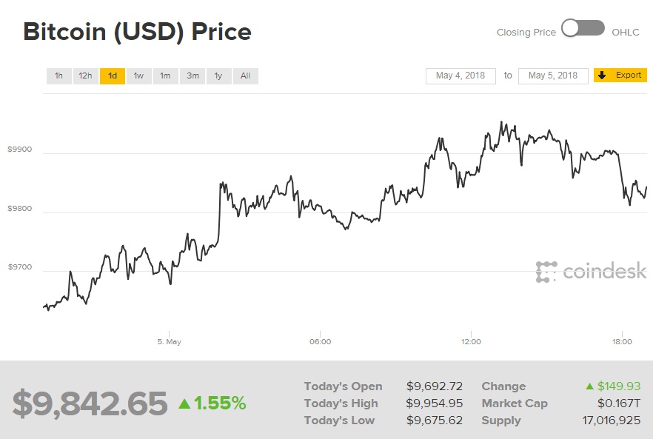The image size is (653, 439).
Task: Click the green up arrow beside 1.55%
Action: (184, 403)
